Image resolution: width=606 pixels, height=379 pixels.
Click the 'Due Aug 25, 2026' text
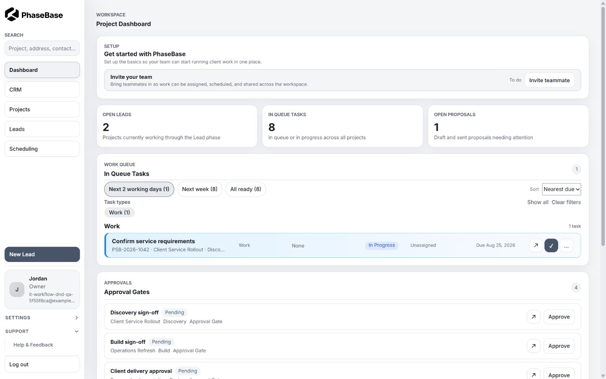point(496,245)
